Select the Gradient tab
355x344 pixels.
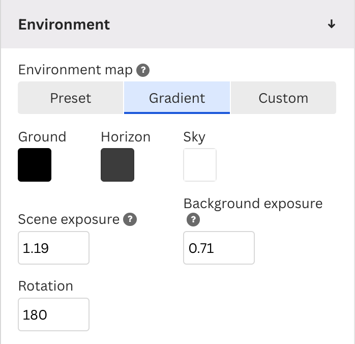point(177,98)
